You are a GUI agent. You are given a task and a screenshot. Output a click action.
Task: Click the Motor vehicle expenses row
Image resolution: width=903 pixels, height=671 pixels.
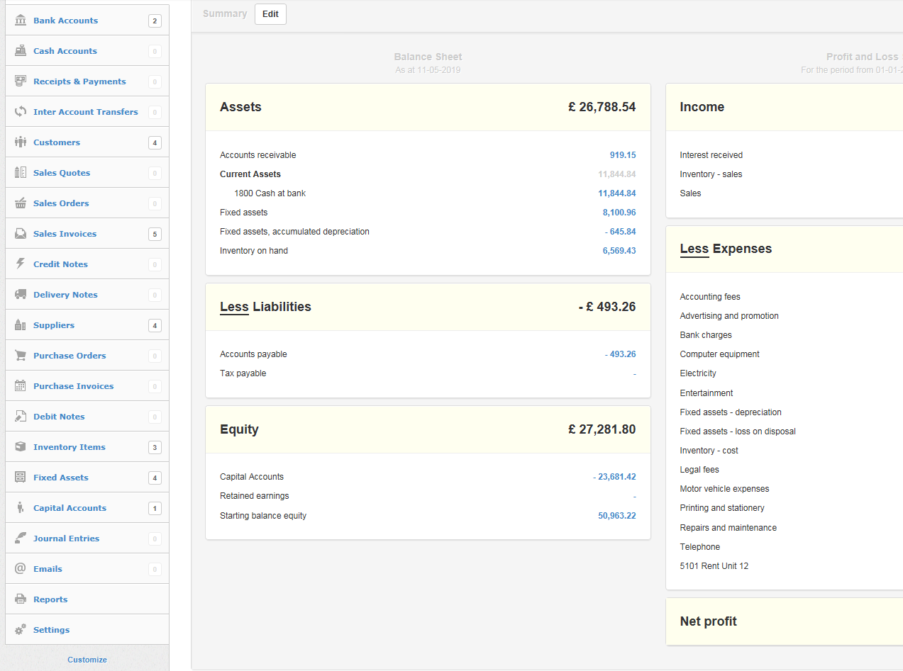point(724,489)
